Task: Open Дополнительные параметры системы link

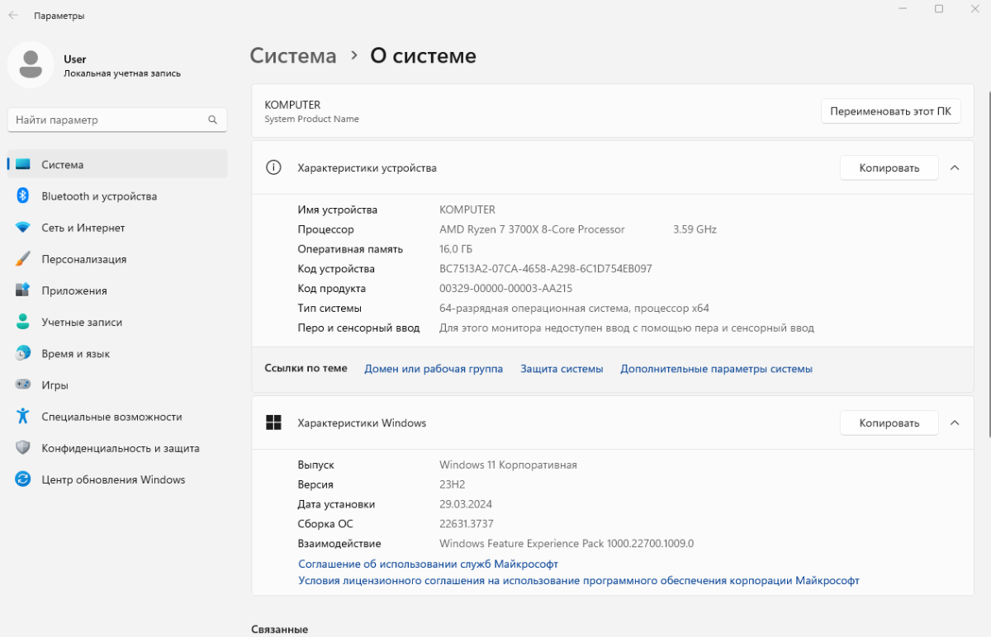Action: [x=716, y=369]
